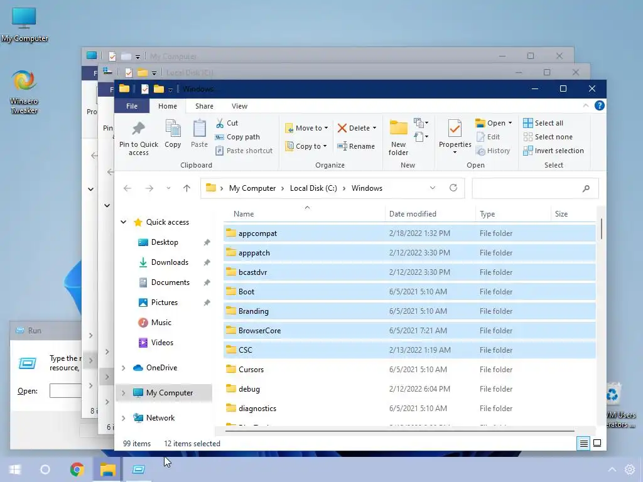The height and width of the screenshot is (482, 643).
Task: Click the search box field
Action: [535, 188]
